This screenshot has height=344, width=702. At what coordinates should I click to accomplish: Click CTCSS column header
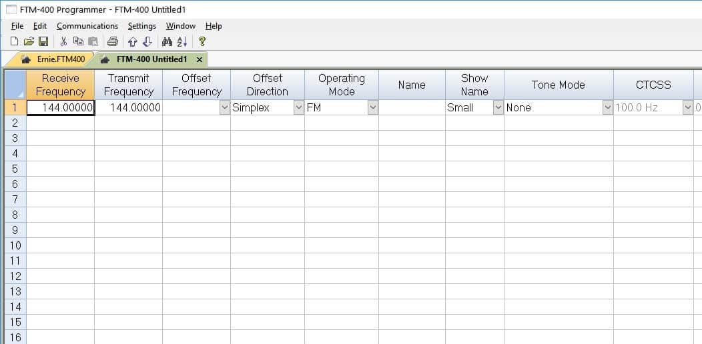coord(654,85)
